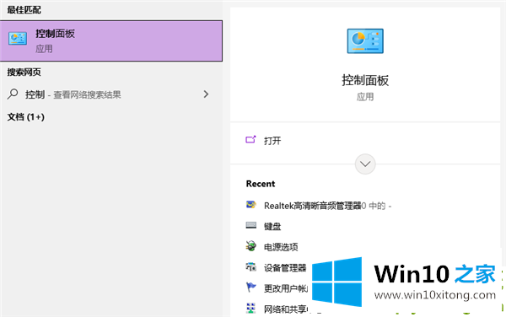The height and width of the screenshot is (317, 506).
Task: Expand more actions with the chevron button
Action: click(365, 164)
